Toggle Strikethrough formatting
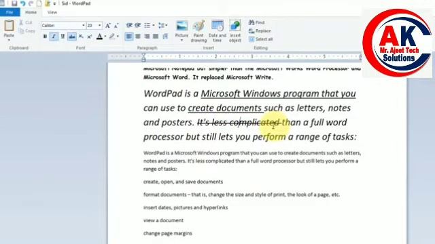Screen dimensions: 435x244 pos(72,36)
